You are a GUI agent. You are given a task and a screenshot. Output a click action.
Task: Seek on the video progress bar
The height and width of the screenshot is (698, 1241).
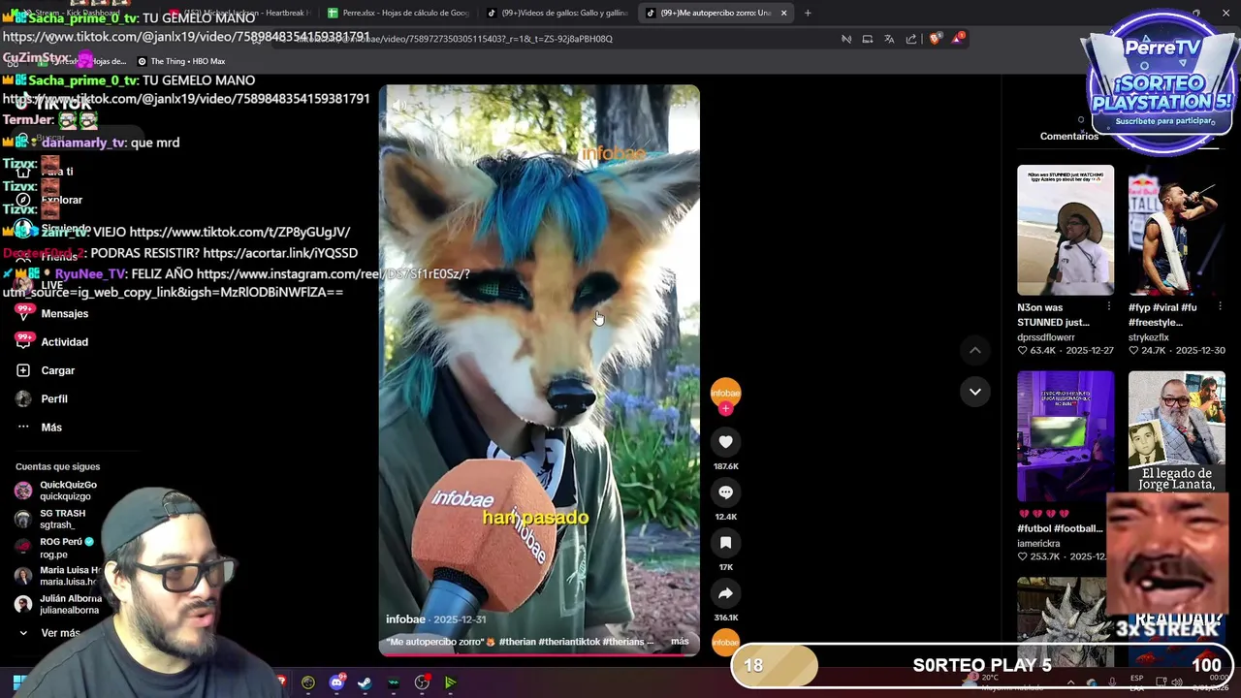pos(539,654)
